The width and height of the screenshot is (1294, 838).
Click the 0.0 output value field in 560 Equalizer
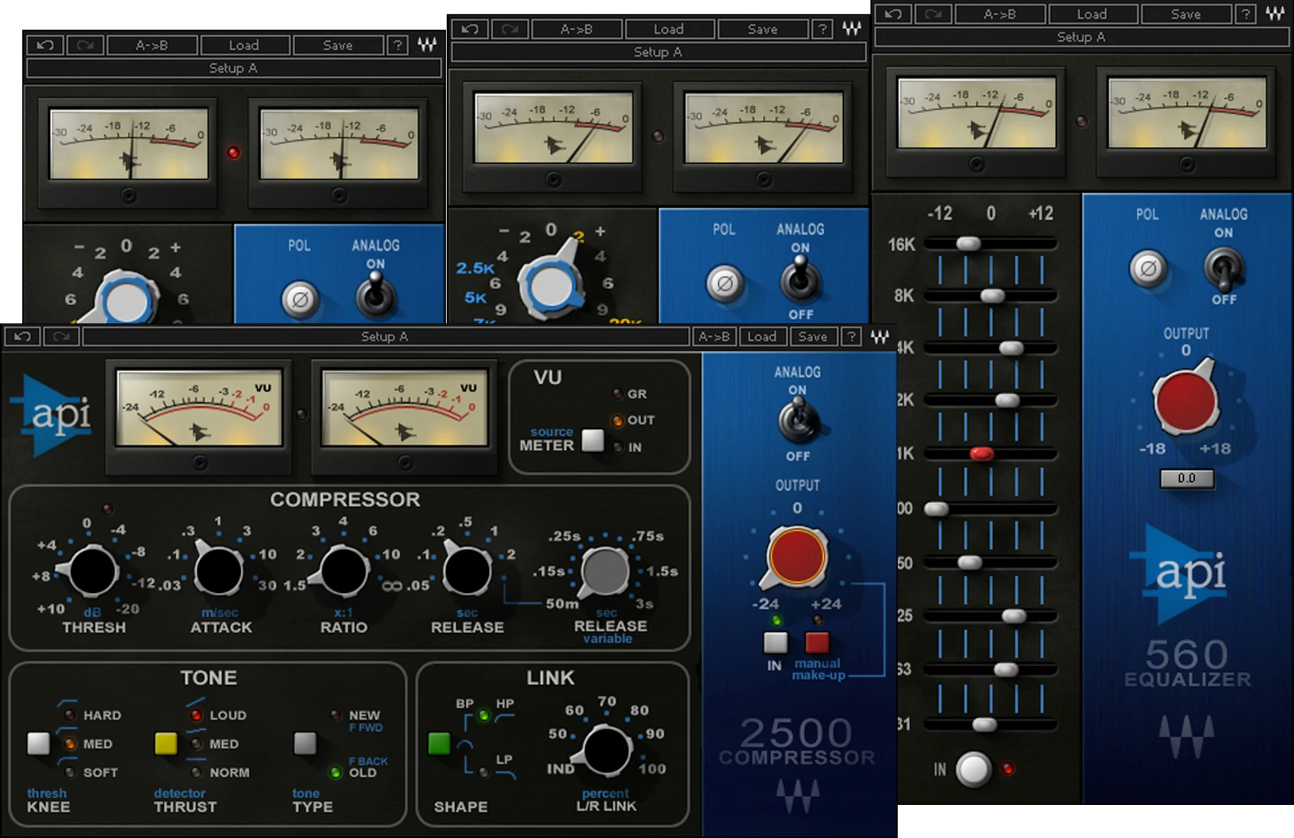[1186, 478]
